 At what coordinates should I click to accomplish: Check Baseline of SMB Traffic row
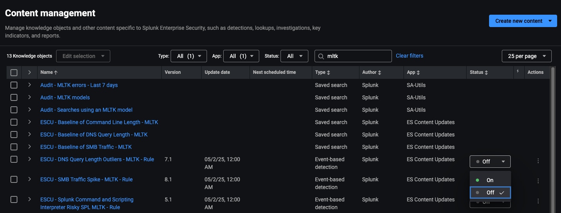coord(14,147)
